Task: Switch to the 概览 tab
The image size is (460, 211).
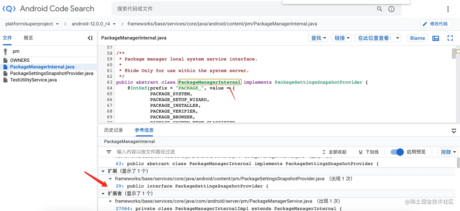Action: click(x=28, y=38)
